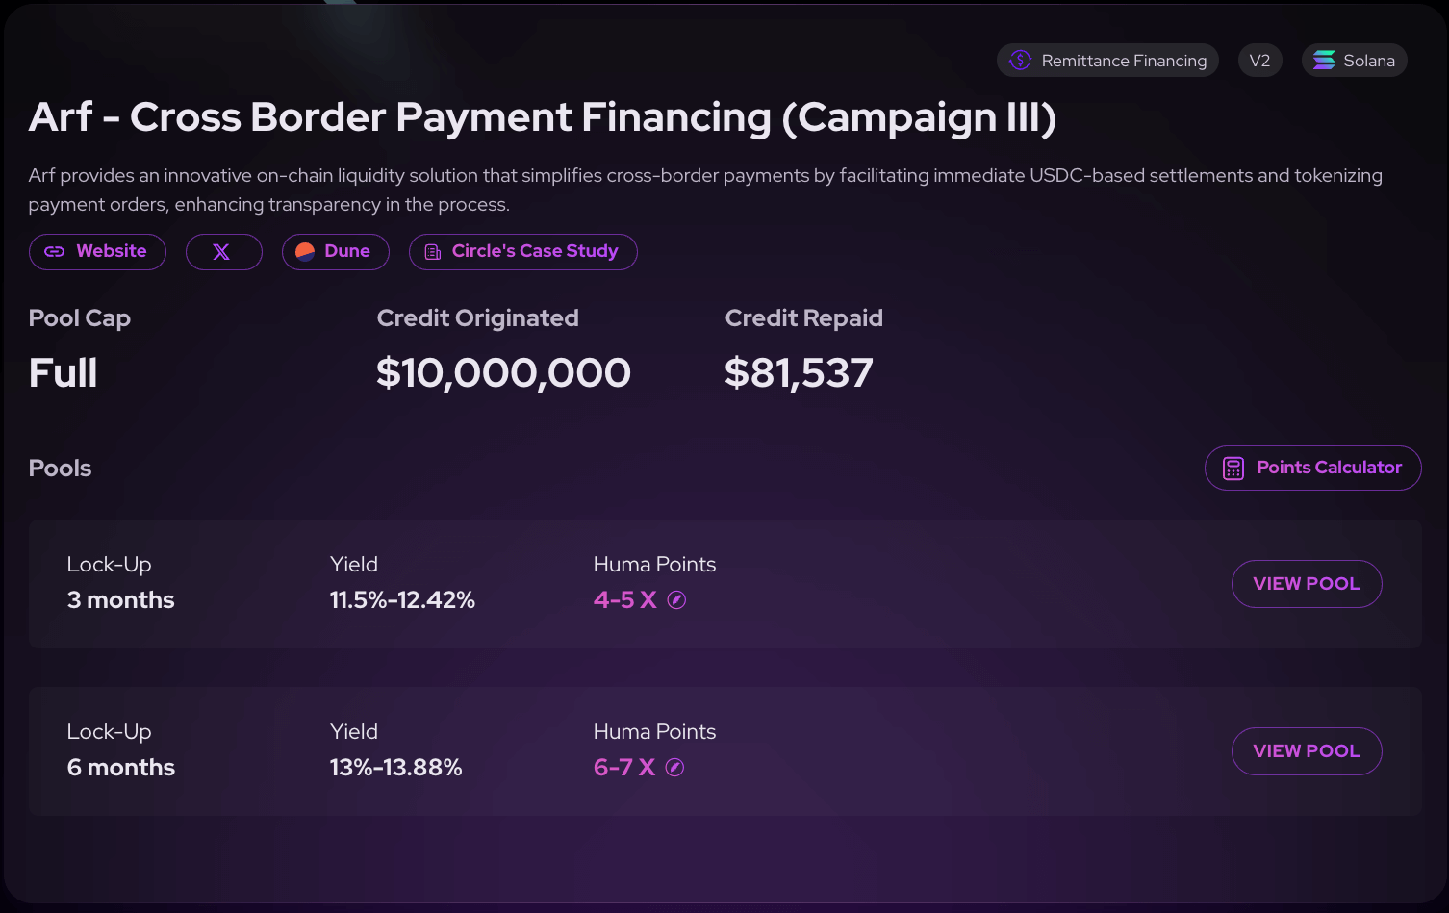Click VIEW POOL for the 6-month pool
This screenshot has width=1449, height=913.
click(1307, 751)
